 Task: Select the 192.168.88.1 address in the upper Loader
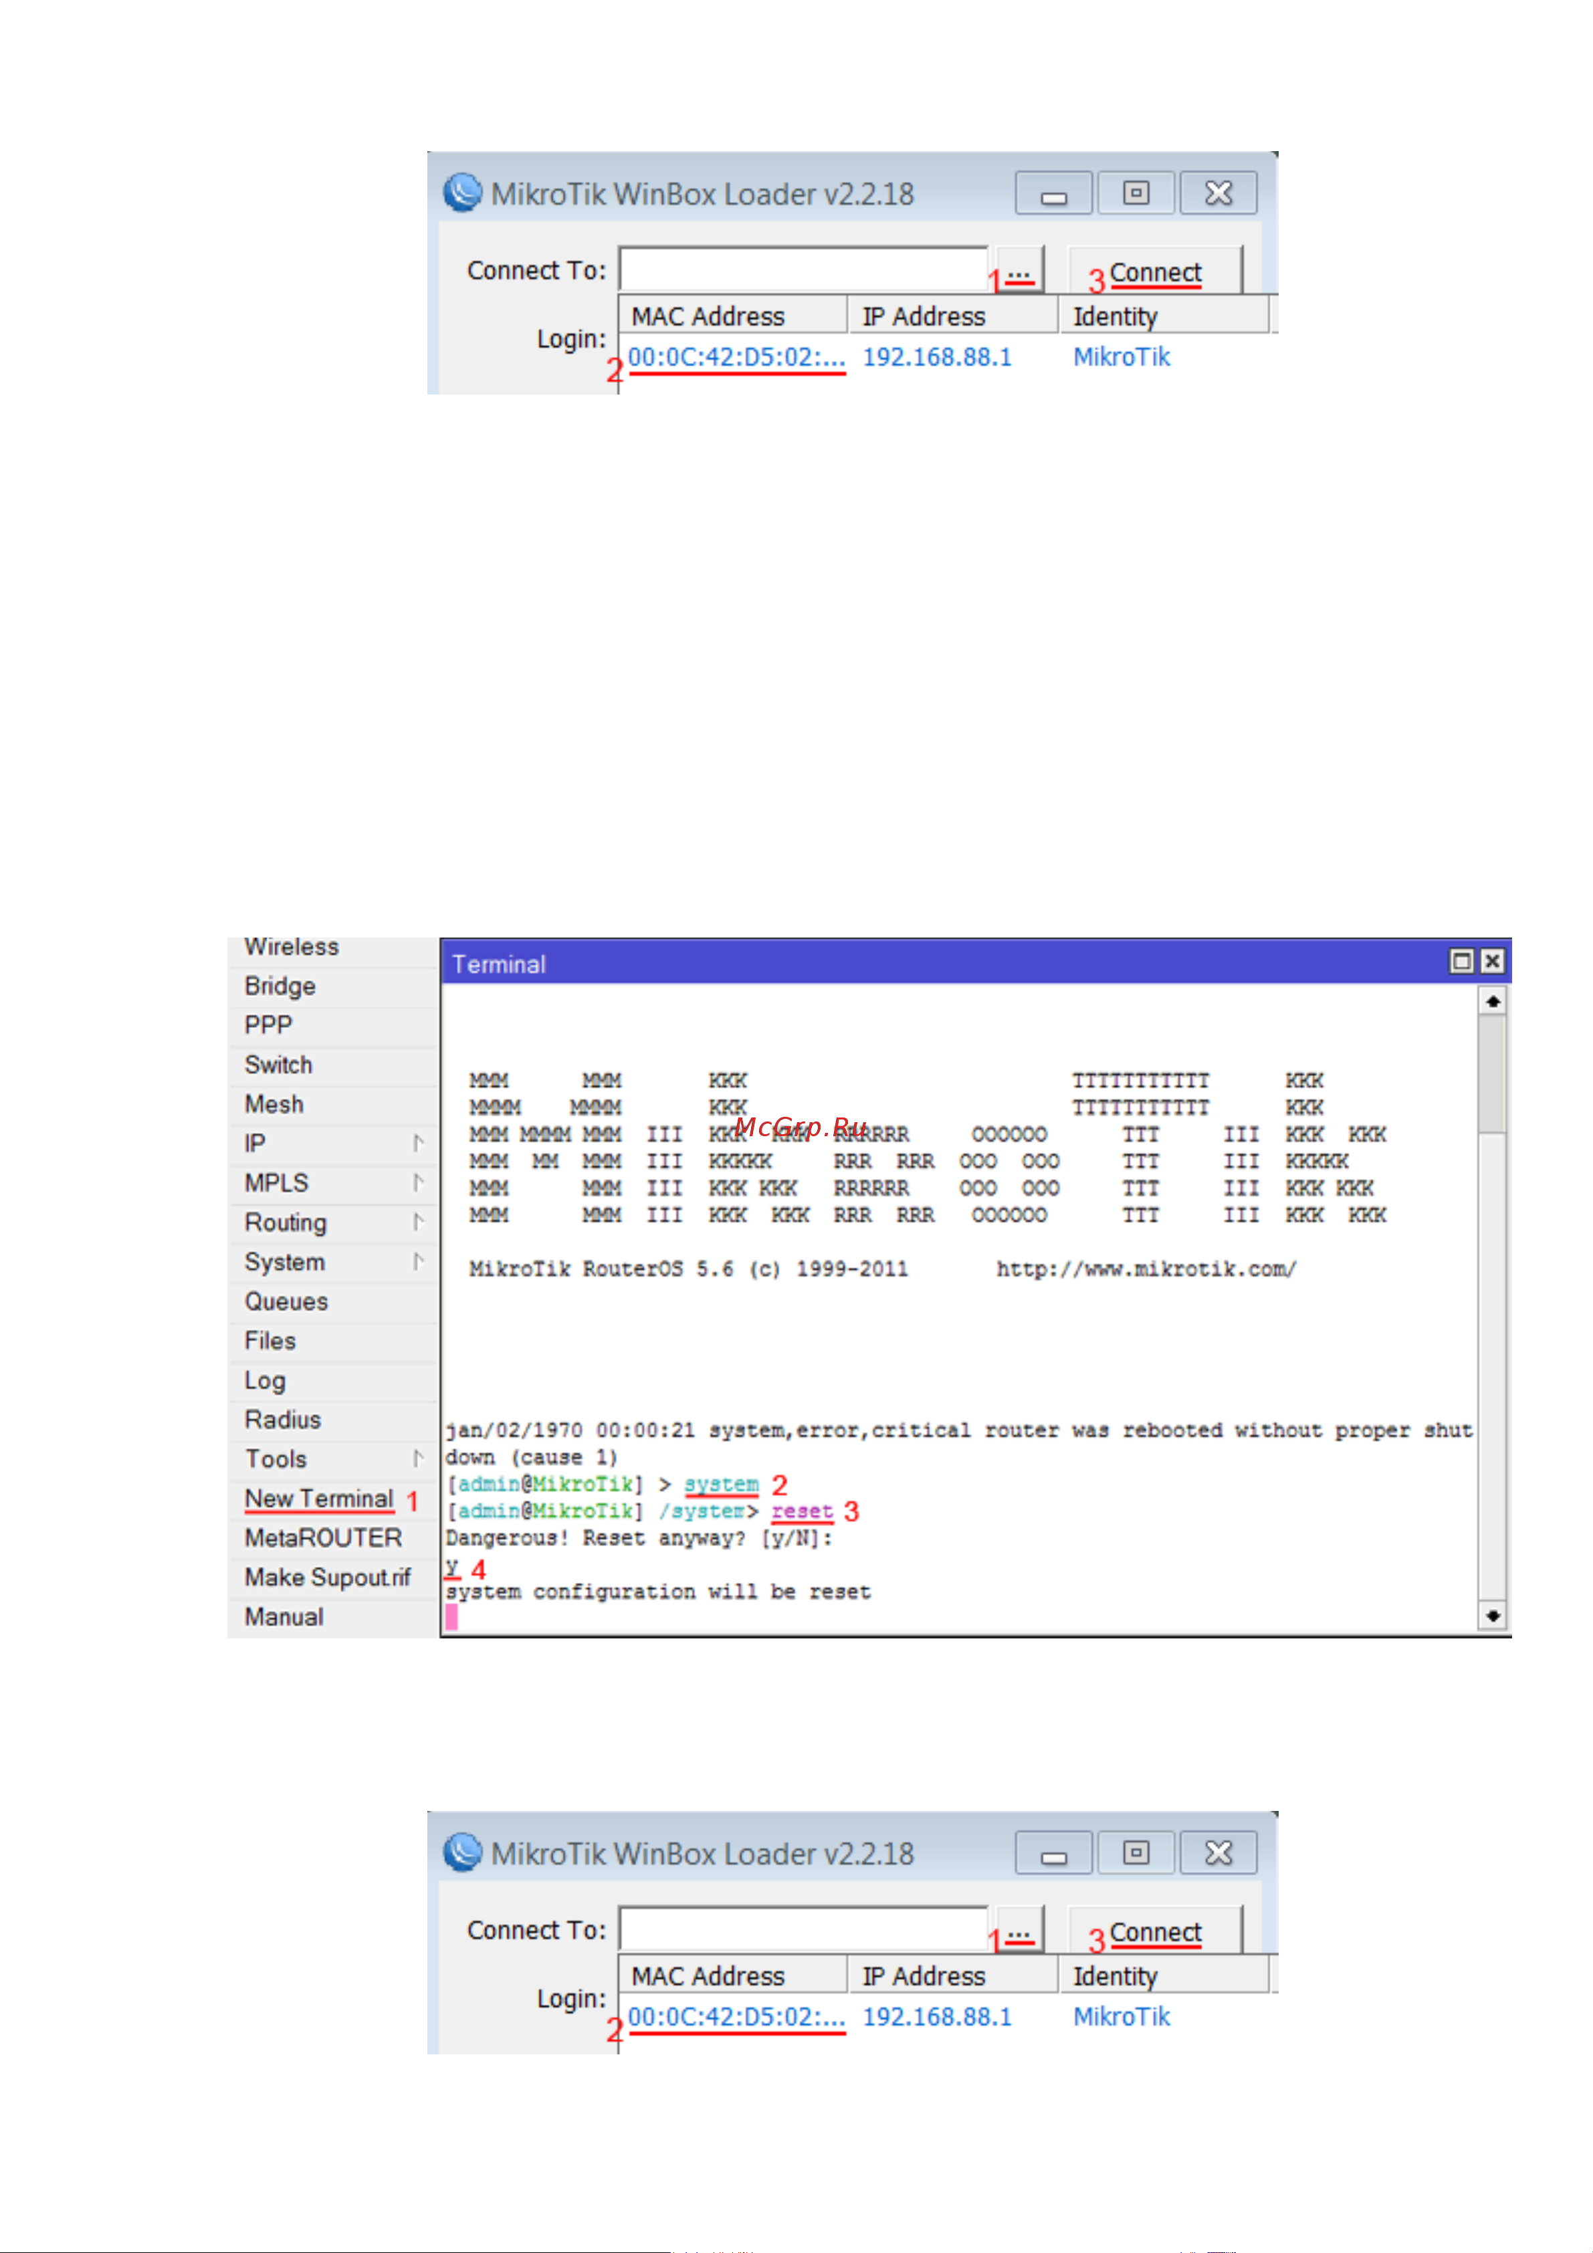point(936,357)
